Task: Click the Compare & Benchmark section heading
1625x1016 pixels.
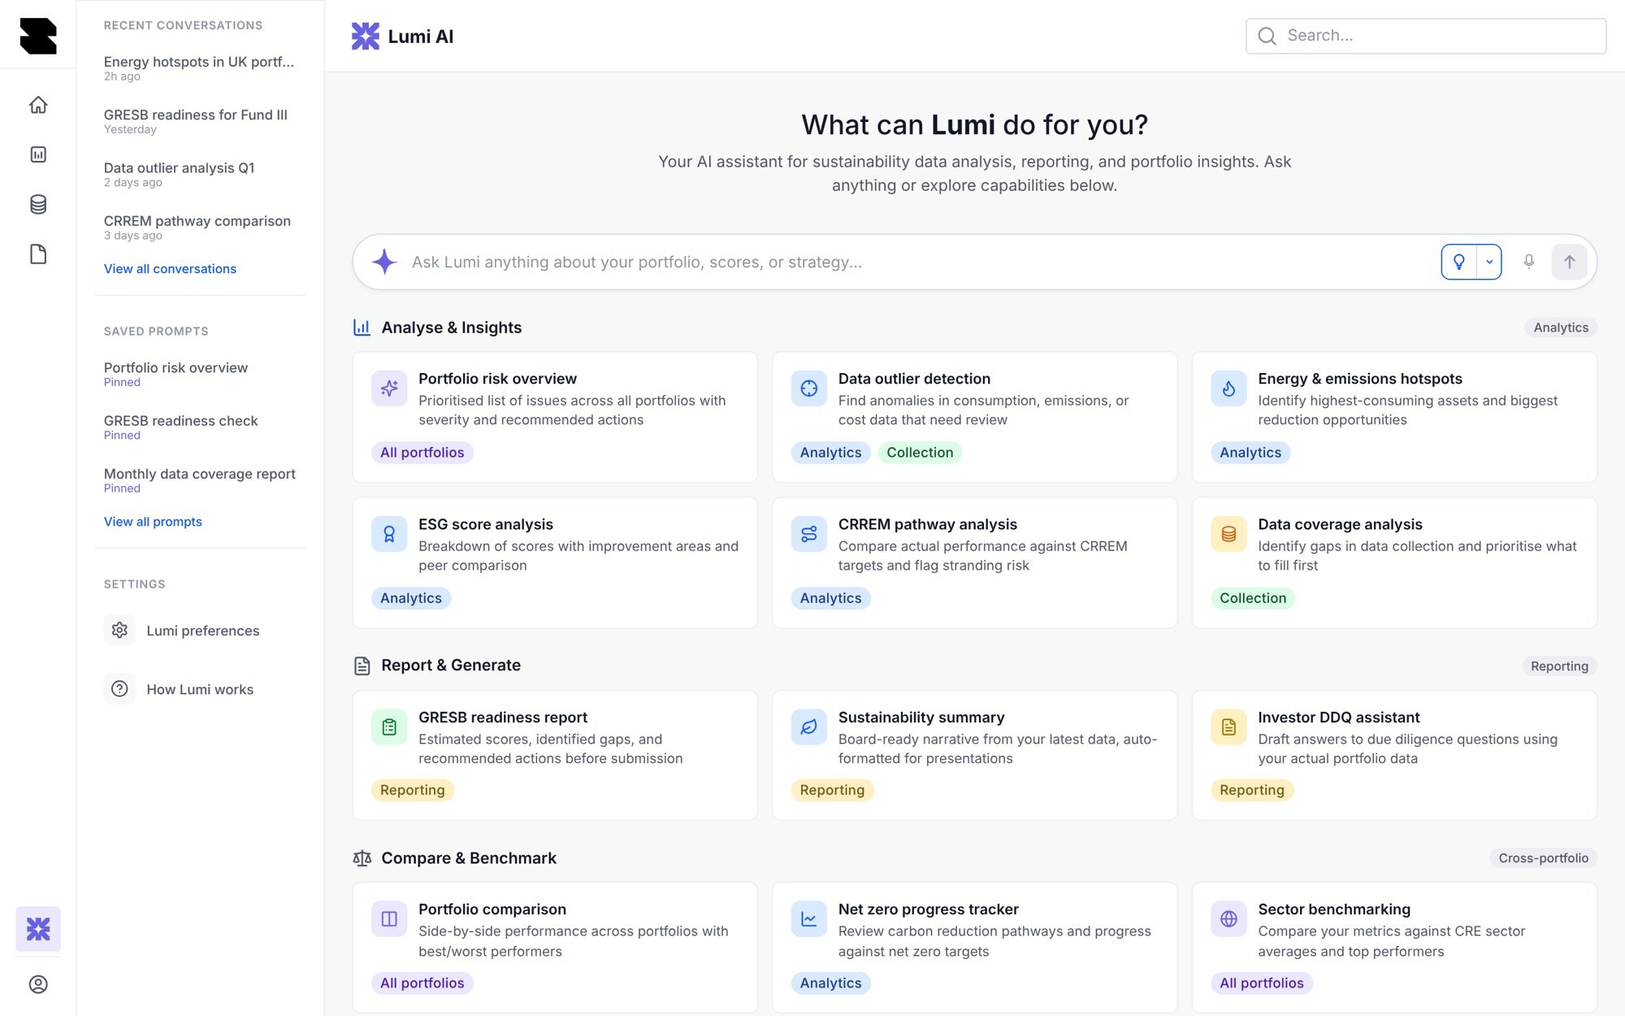Action: click(x=469, y=858)
